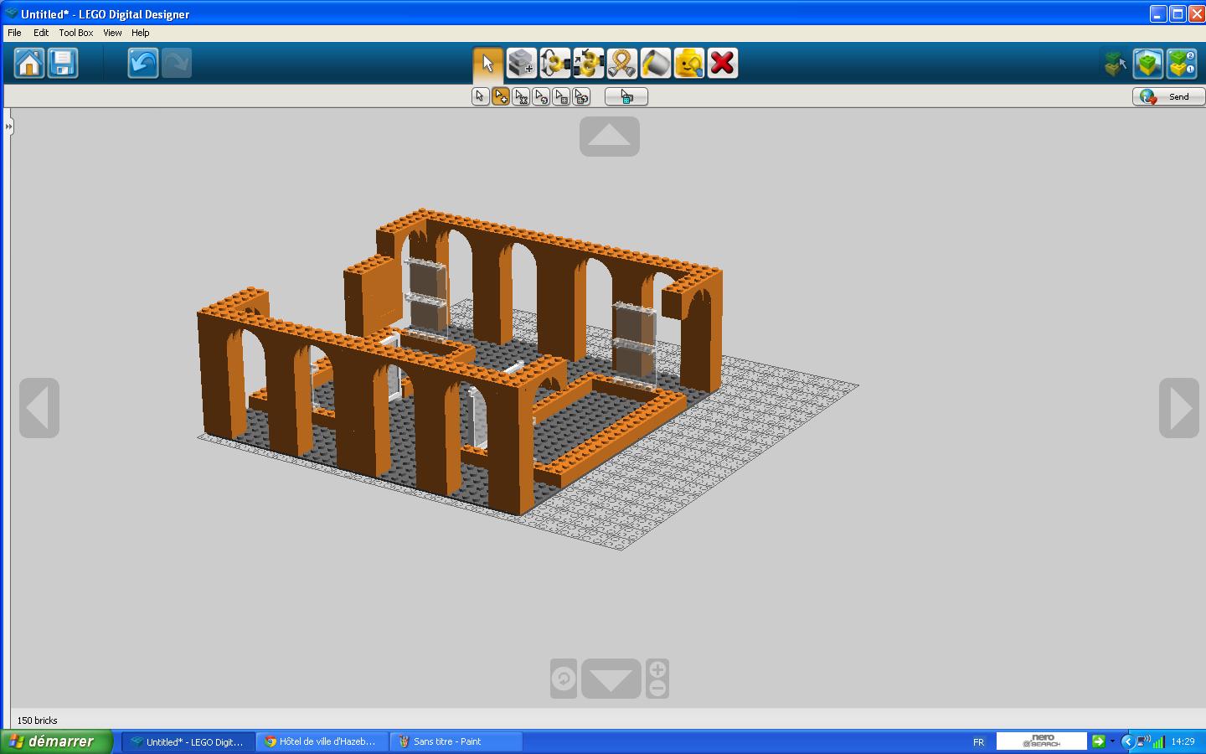1206x754 pixels.
Task: Click the Home icon button
Action: tap(29, 63)
